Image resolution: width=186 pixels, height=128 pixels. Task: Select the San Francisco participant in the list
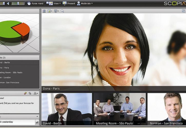19,82
